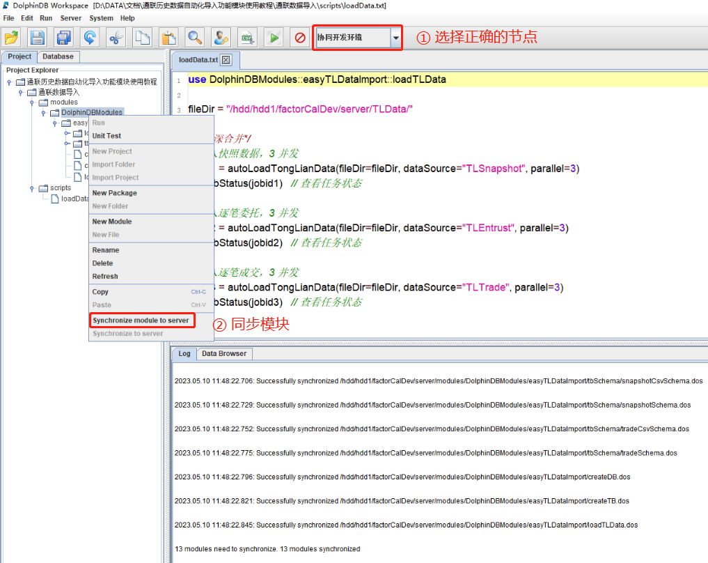Click the red Stop execution icon
This screenshot has width=708, height=563.
(300, 38)
